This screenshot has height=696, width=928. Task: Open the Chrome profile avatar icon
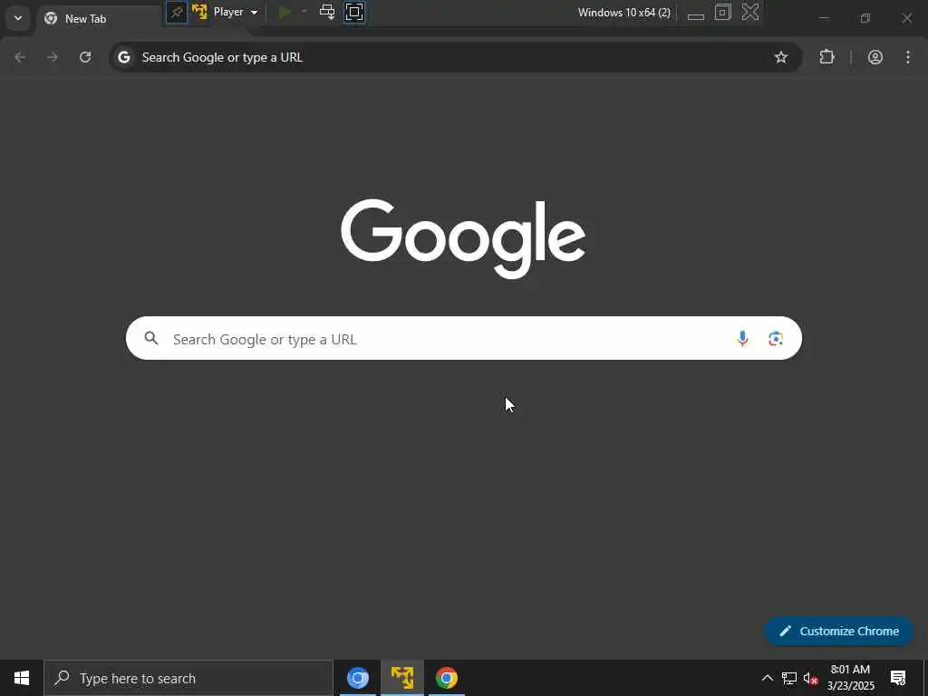875,57
